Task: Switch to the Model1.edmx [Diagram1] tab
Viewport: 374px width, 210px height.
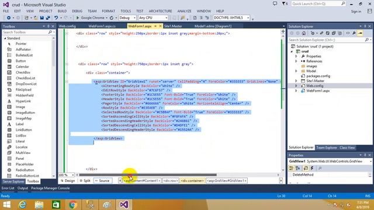Action: [213, 26]
